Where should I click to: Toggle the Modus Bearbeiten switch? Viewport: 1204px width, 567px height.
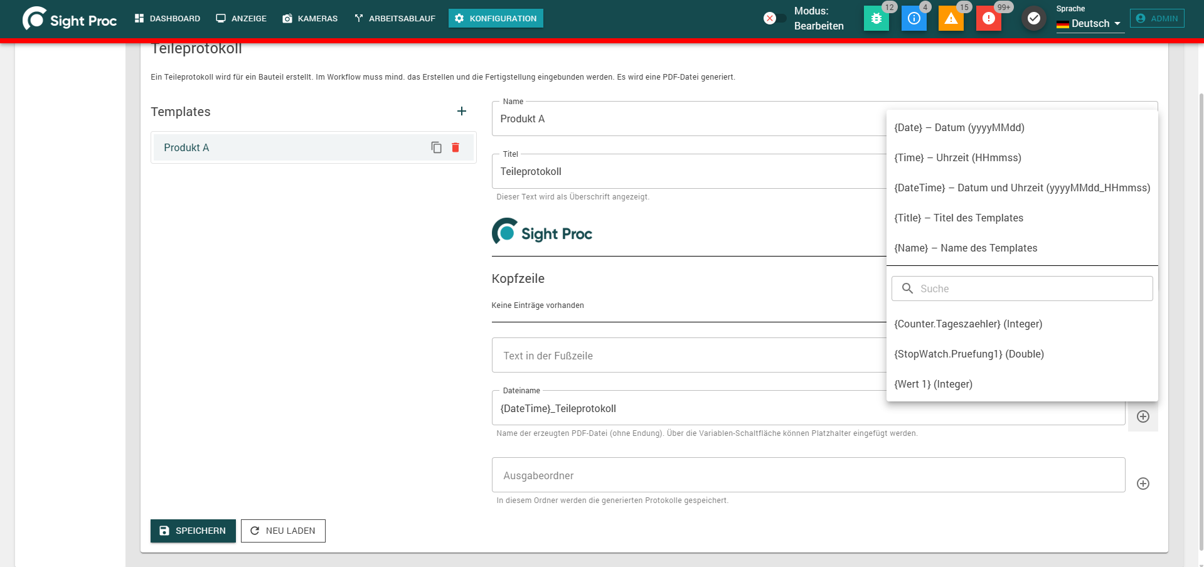click(x=774, y=18)
